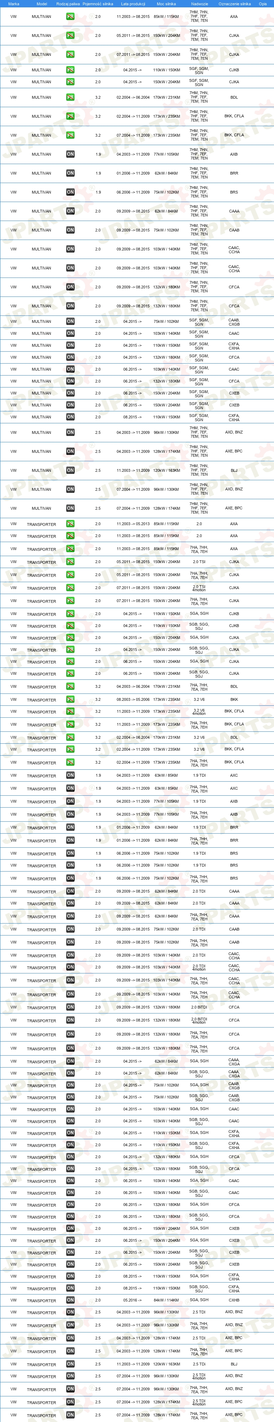
Task: Click petrol icon in Transporter 3.2 V6 4motion row
Action: [70, 712]
